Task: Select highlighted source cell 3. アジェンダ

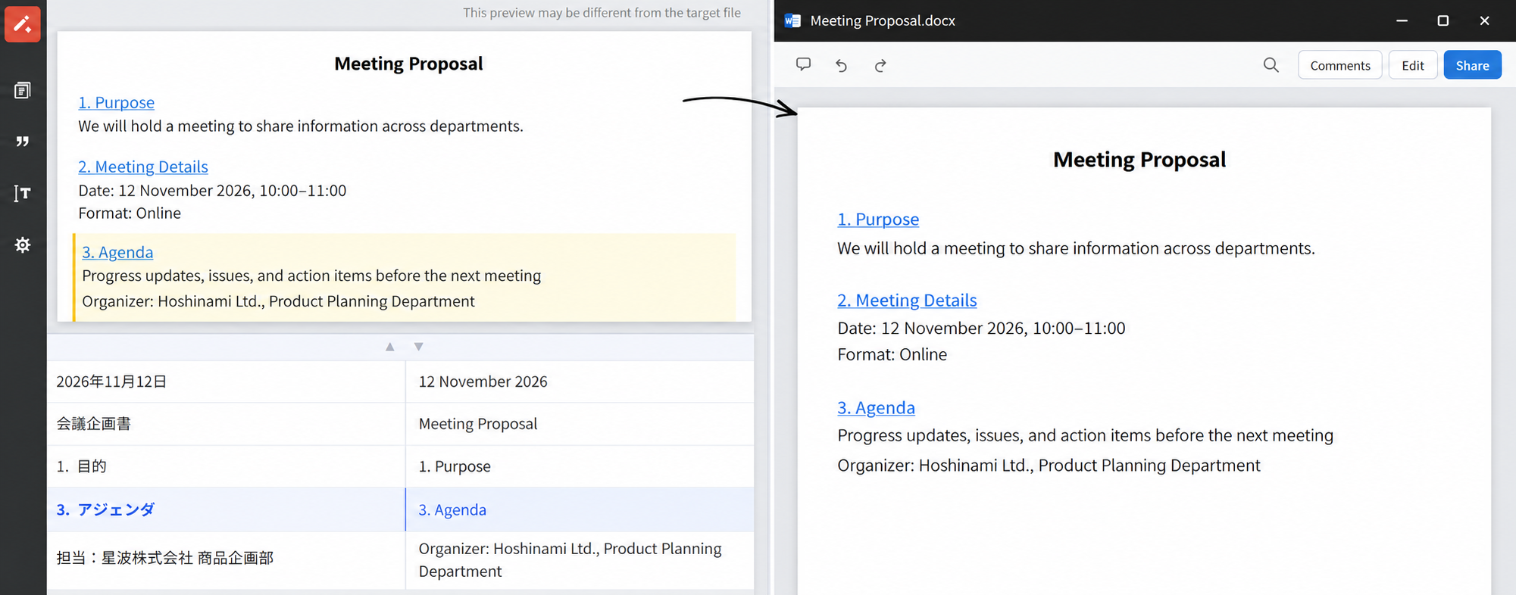Action: (226, 509)
